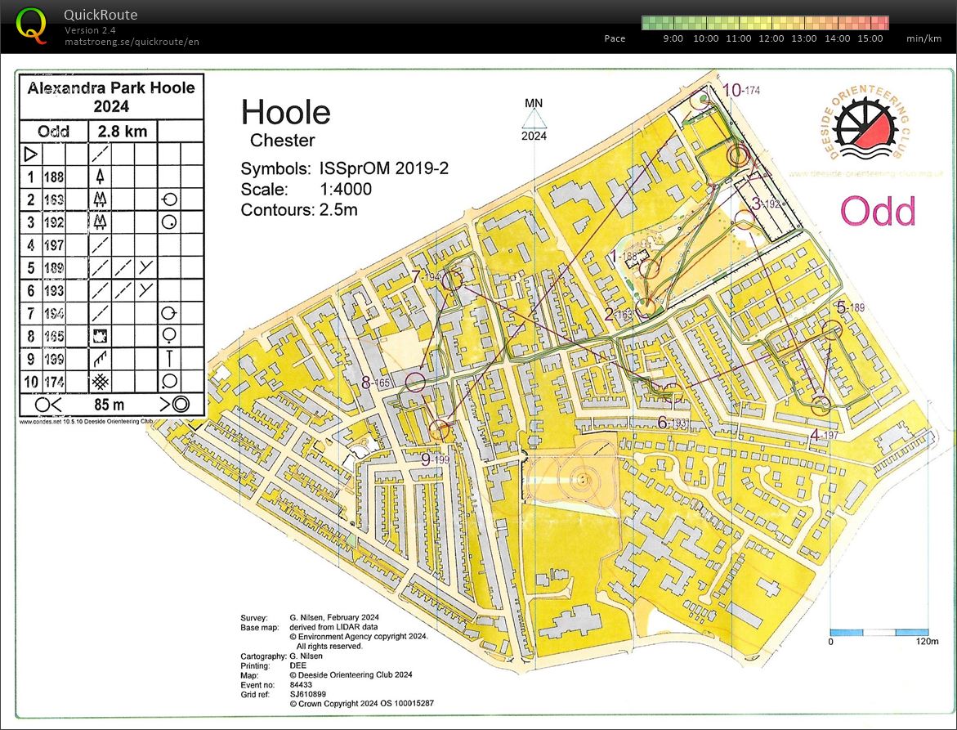Select control circle 2 on the map

pos(645,309)
